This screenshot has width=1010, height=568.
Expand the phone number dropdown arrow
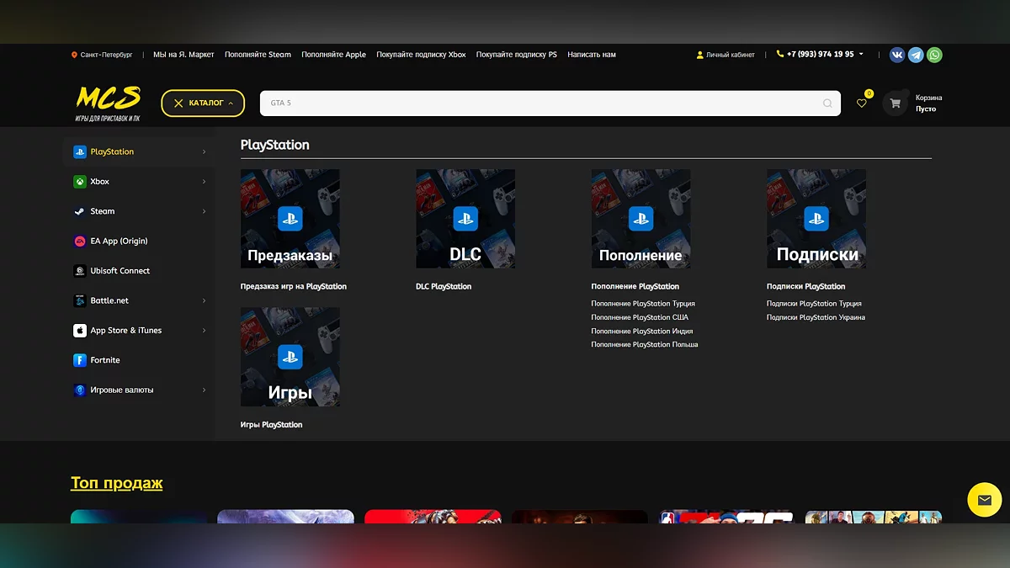(861, 54)
